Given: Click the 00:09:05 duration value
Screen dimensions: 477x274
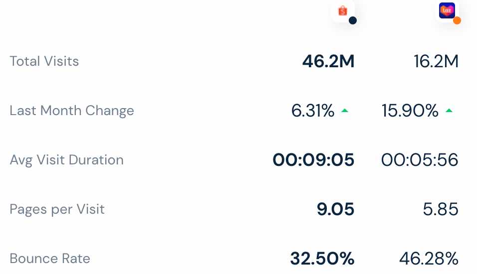Looking at the screenshot, I should click(314, 160).
